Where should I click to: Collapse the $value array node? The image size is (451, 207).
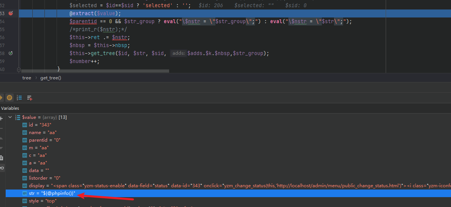coord(10,117)
